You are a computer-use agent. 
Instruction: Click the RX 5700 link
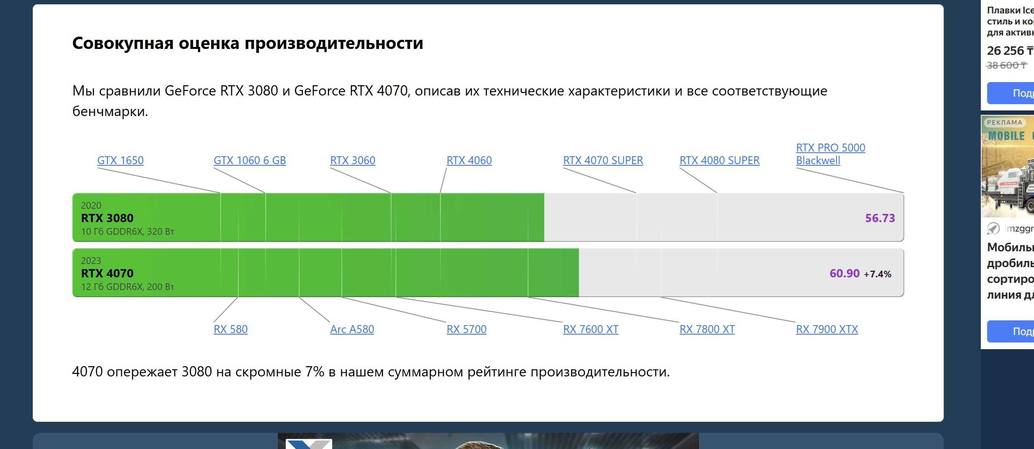pyautogui.click(x=466, y=329)
